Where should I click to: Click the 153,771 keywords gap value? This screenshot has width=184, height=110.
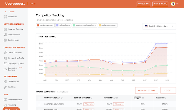pyautogui.click(x=109, y=104)
